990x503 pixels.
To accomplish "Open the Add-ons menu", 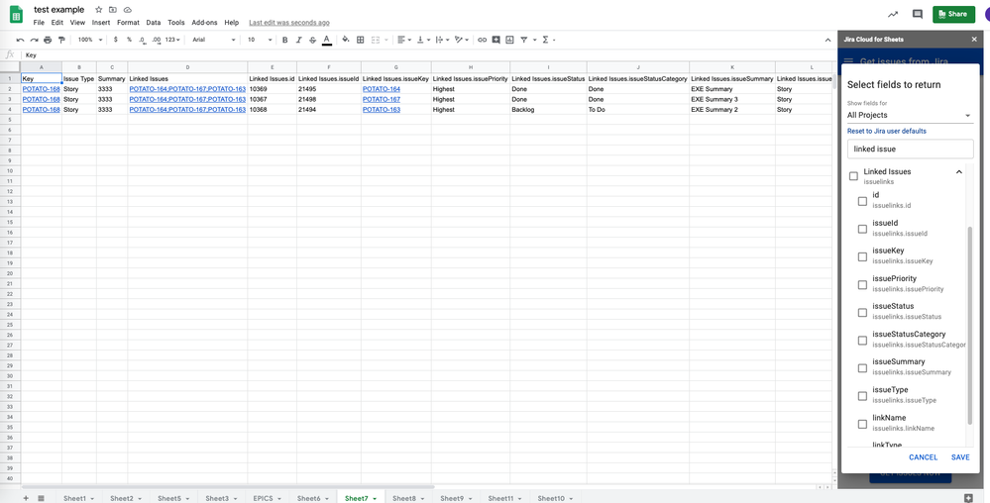I will coord(204,22).
